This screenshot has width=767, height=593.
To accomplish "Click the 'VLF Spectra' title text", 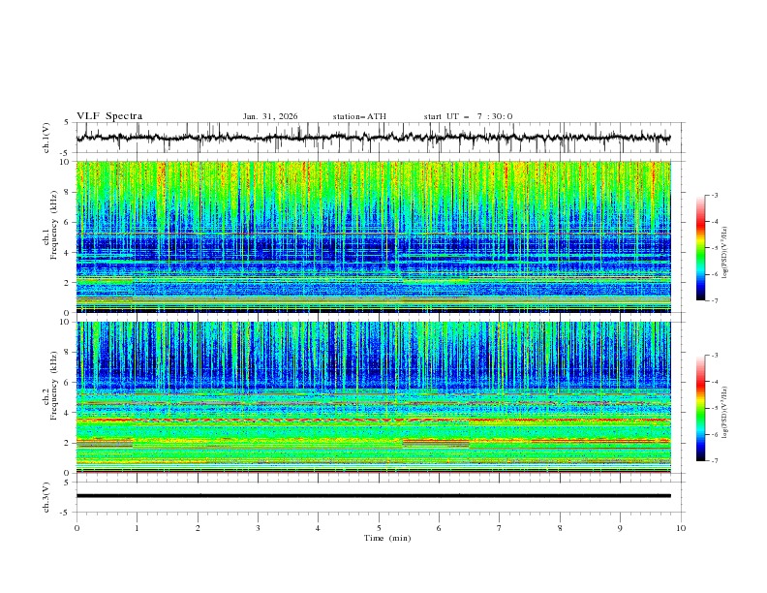I will (x=109, y=116).
